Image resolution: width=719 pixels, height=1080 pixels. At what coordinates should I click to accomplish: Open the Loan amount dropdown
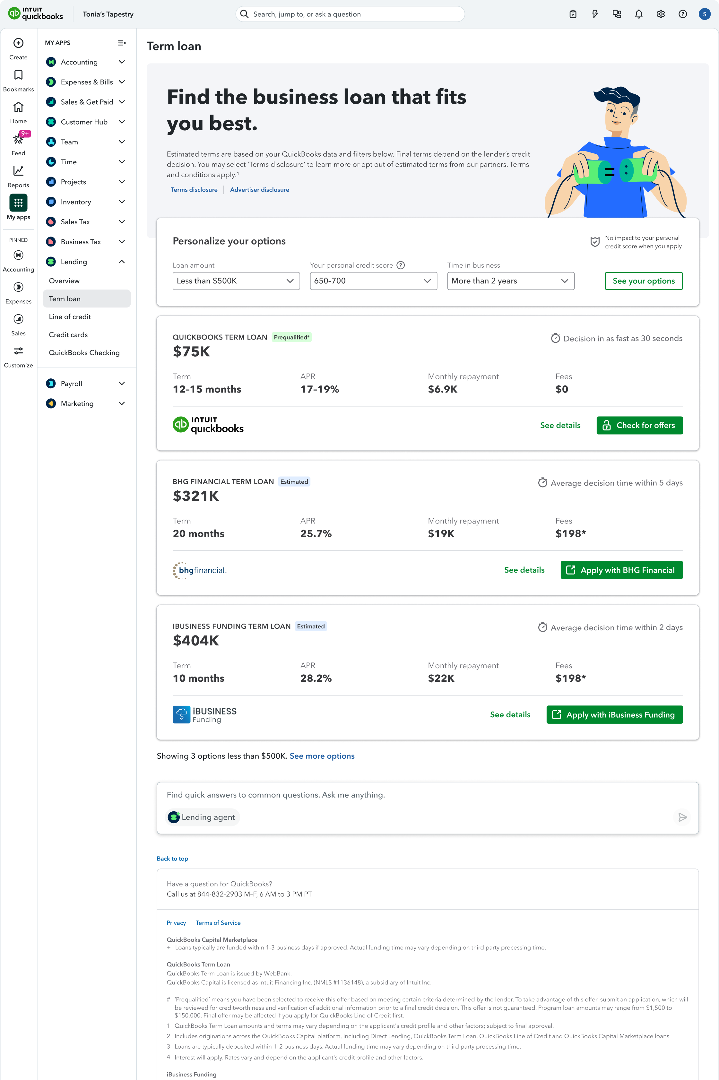(236, 281)
